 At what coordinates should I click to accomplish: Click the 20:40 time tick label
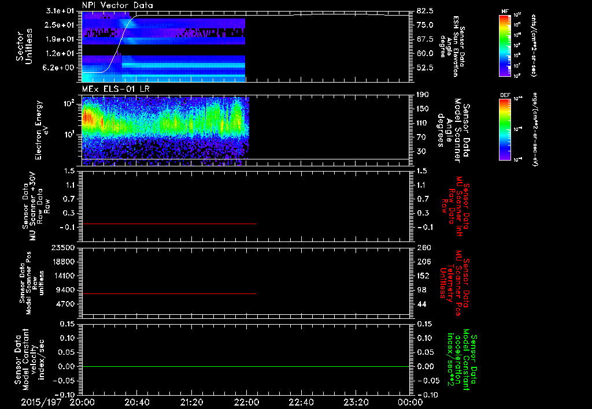coord(137,402)
